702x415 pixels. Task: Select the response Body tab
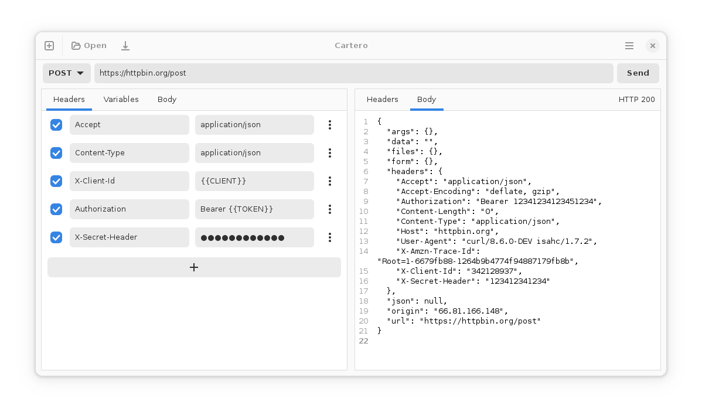tap(427, 100)
